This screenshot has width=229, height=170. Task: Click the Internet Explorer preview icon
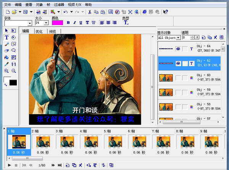click(144, 12)
